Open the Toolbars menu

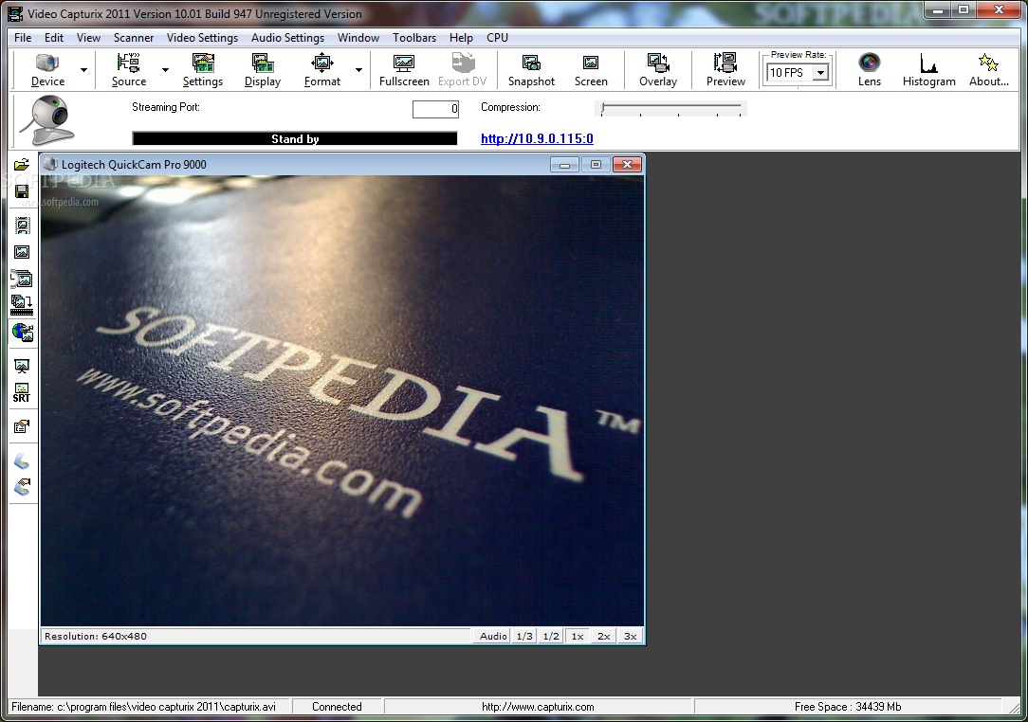point(414,37)
